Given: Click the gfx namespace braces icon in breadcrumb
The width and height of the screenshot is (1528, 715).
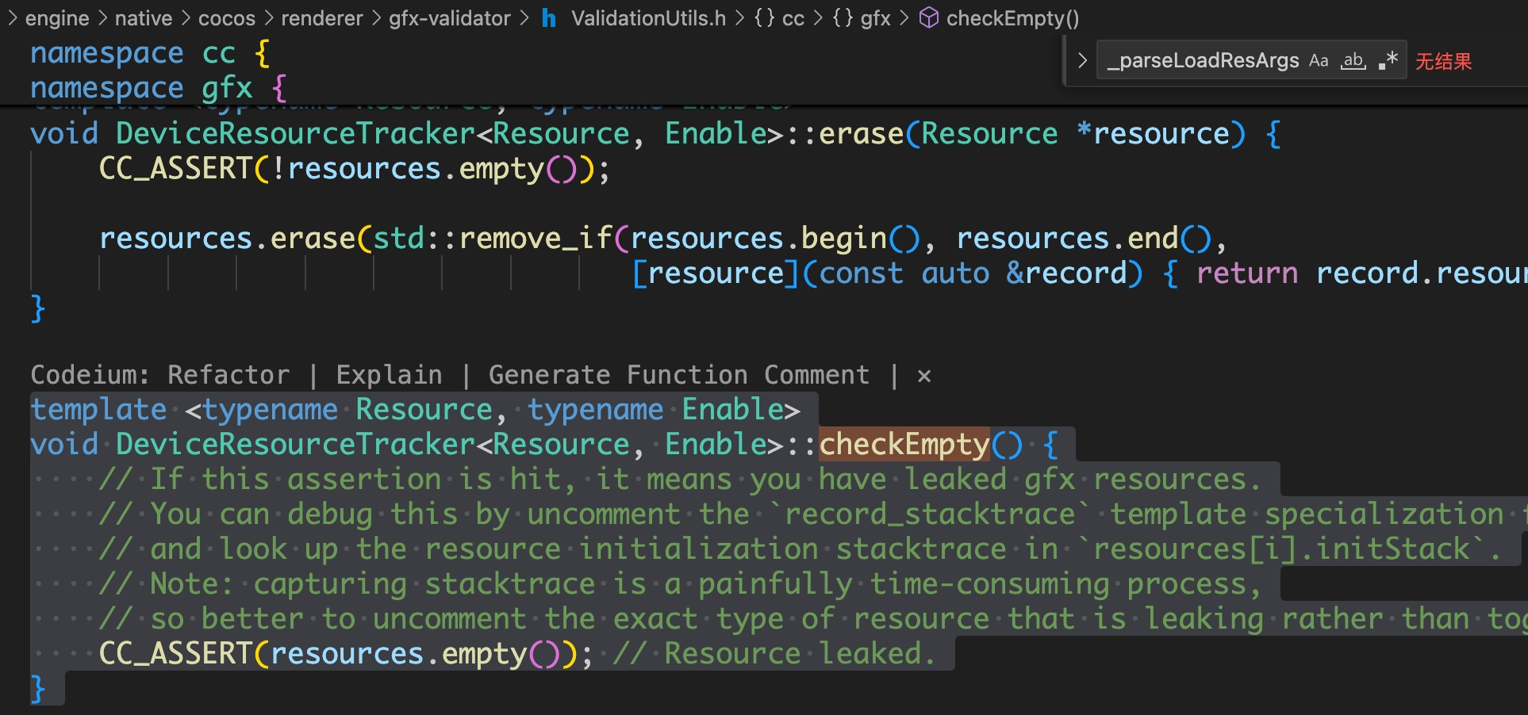Looking at the screenshot, I should point(843,18).
